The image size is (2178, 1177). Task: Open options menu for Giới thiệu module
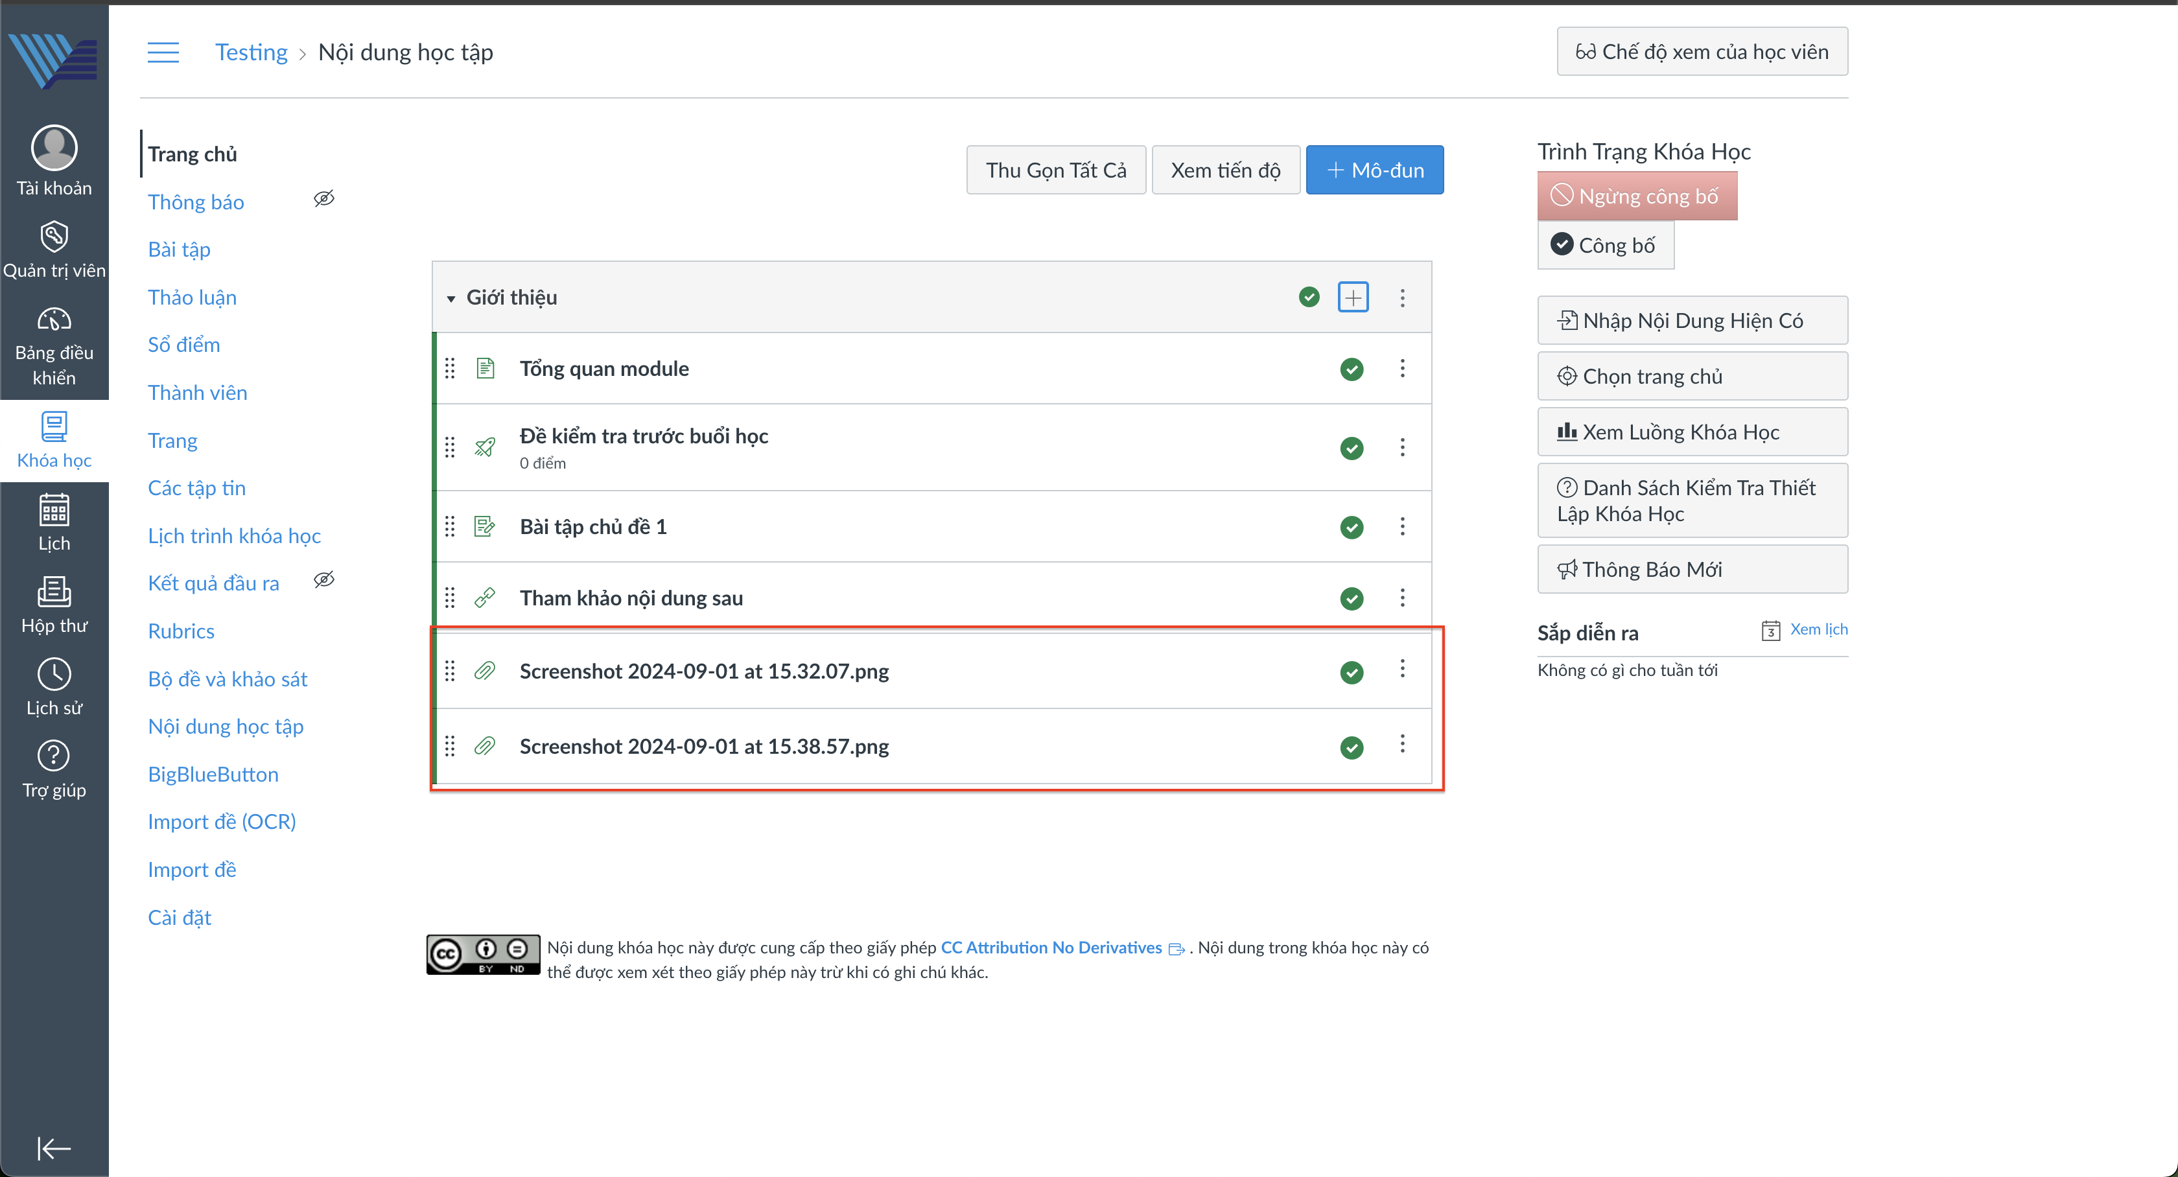[x=1402, y=297]
